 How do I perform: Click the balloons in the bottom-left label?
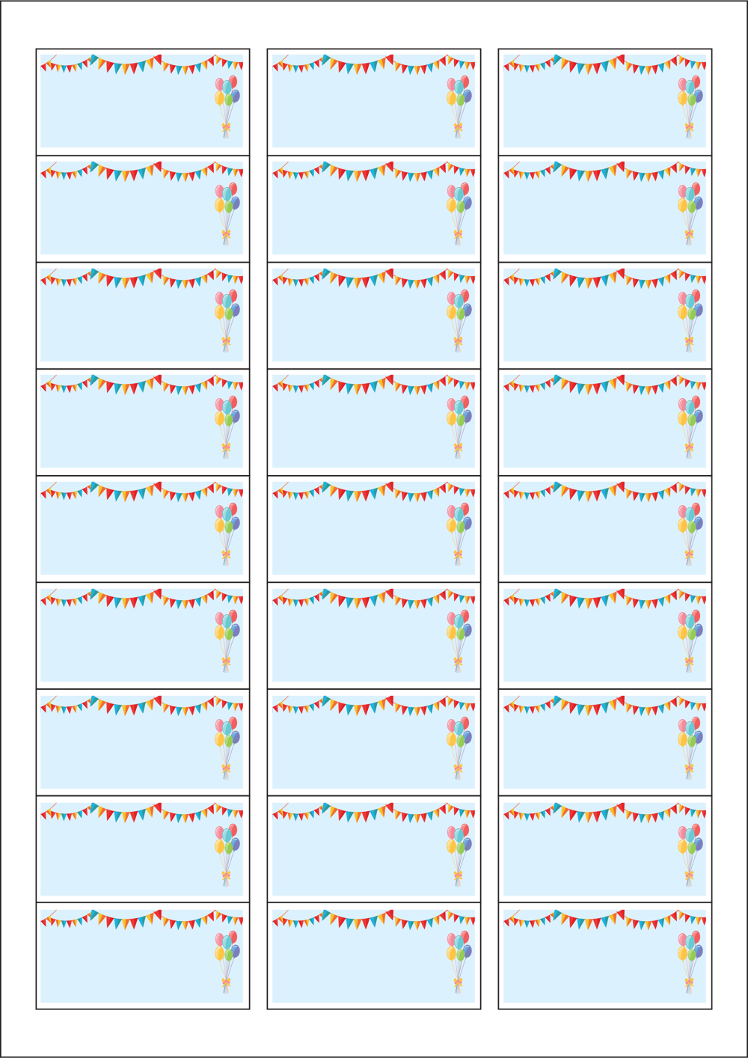coord(227,961)
